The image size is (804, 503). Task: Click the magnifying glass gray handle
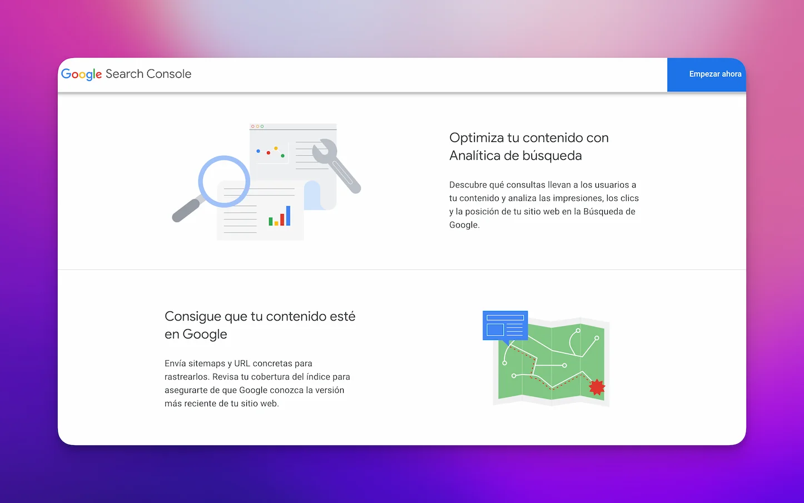click(x=186, y=210)
